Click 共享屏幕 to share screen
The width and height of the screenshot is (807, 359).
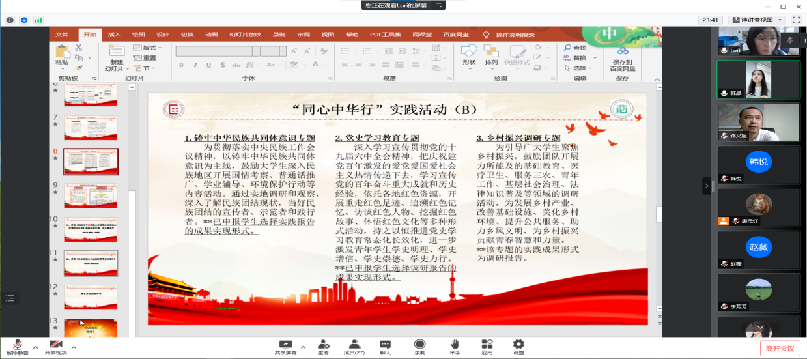tap(285, 347)
